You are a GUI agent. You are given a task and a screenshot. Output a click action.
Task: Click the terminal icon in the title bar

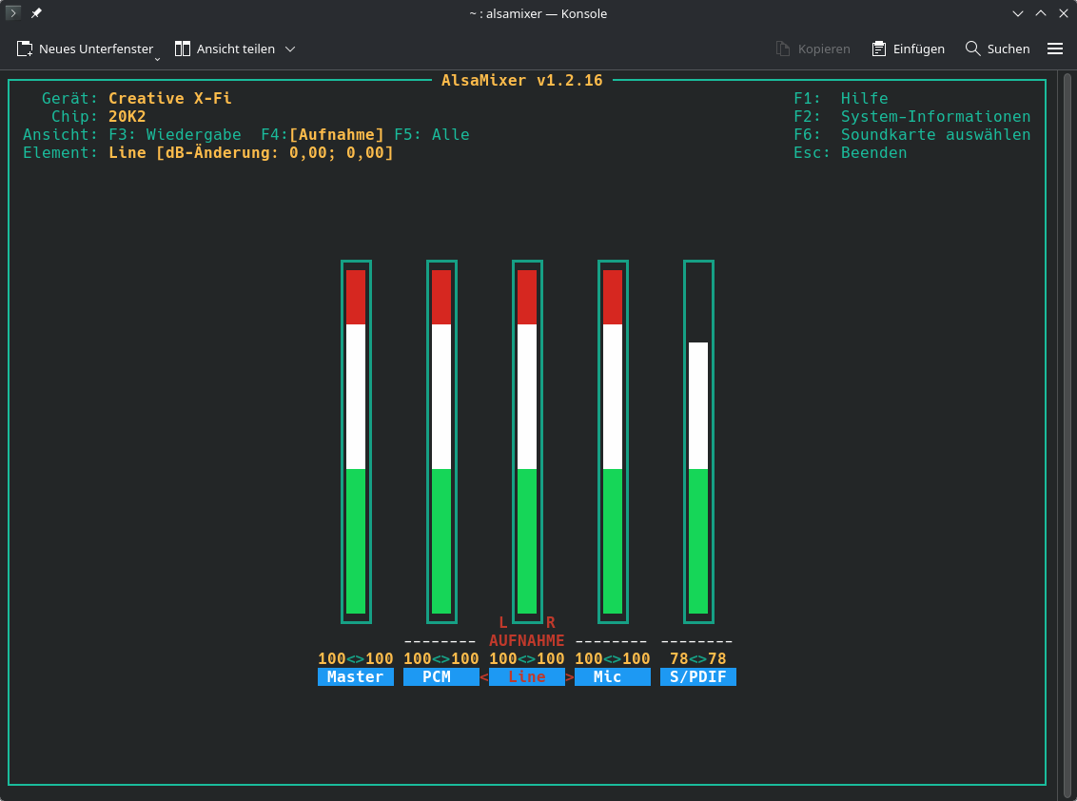[13, 13]
